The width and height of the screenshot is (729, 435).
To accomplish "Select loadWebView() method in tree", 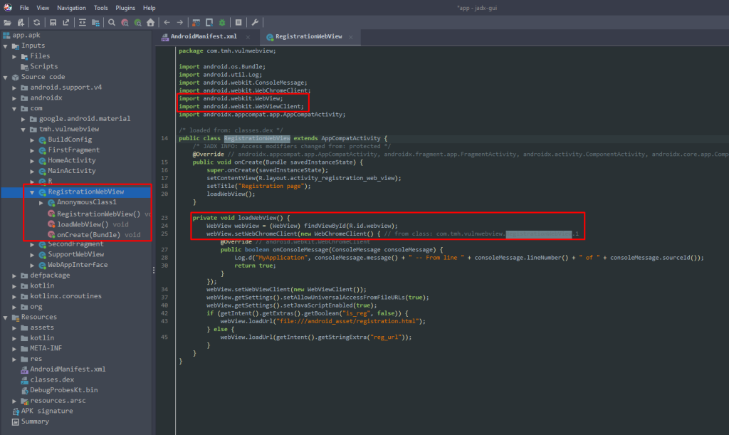I will pos(93,224).
